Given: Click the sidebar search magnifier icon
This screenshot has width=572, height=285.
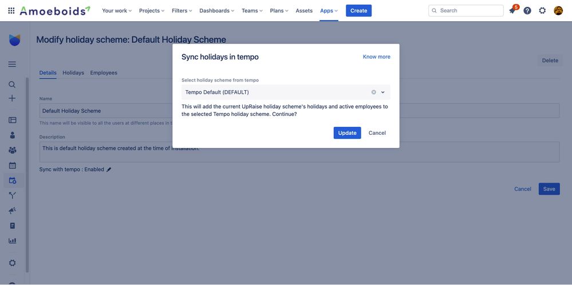Looking at the screenshot, I should tap(12, 85).
